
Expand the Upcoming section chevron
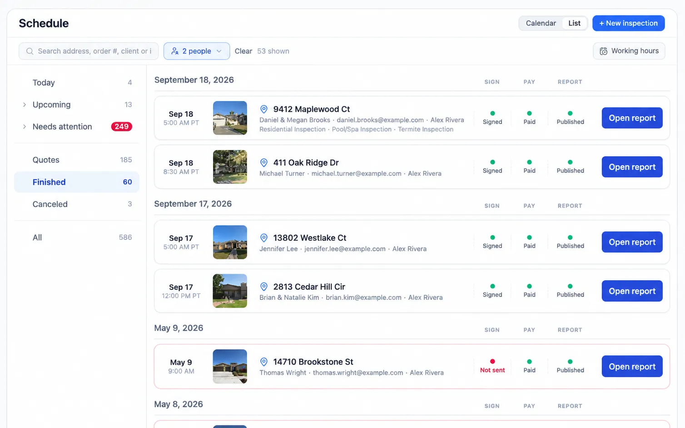coord(25,105)
